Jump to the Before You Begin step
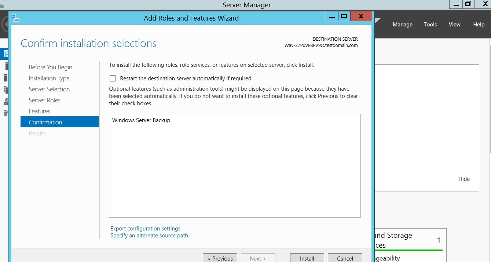 pos(51,67)
